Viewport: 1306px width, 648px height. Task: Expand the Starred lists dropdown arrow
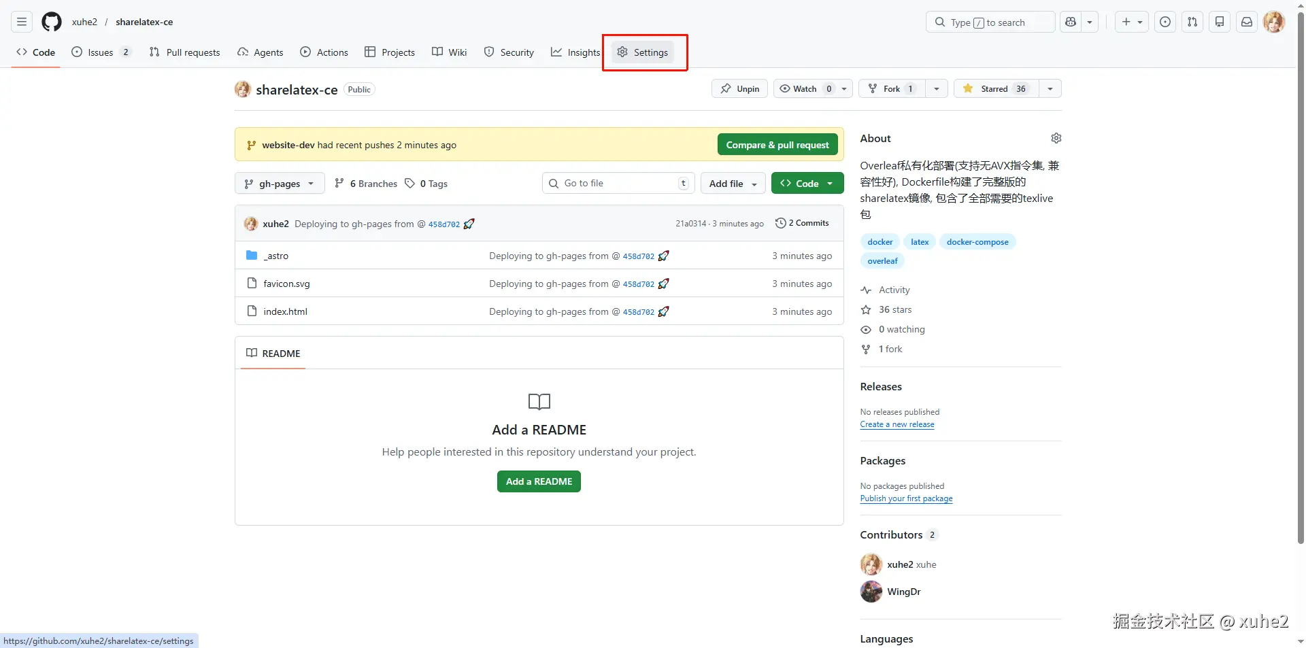(1050, 89)
